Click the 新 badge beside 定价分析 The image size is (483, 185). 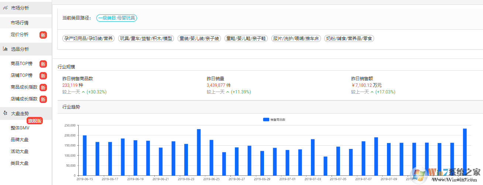[x=43, y=35]
